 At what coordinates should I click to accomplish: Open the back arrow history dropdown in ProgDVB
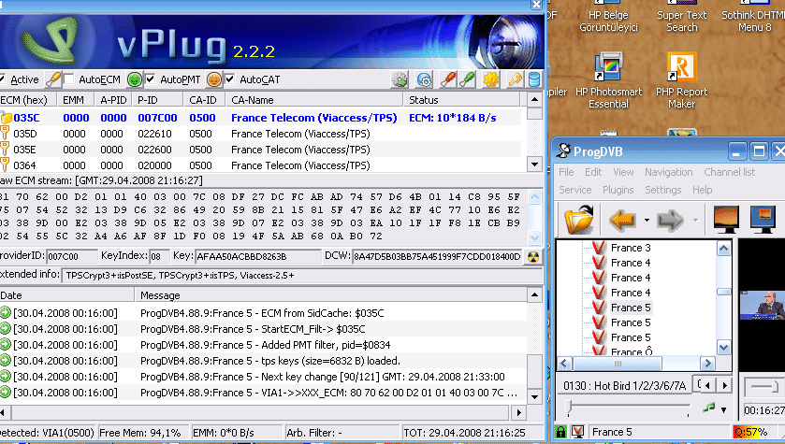tap(647, 220)
